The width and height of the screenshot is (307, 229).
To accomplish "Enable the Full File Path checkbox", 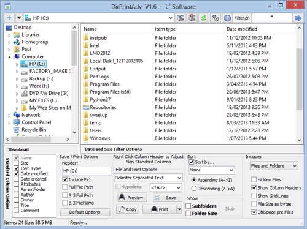I will [65, 187].
